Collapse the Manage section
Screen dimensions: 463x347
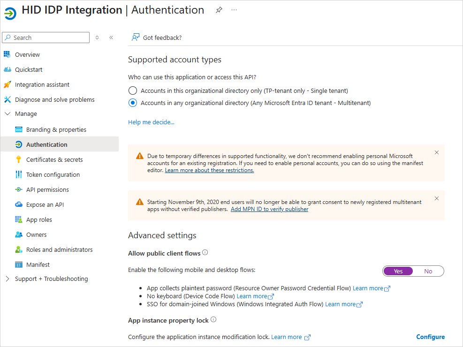coord(8,113)
